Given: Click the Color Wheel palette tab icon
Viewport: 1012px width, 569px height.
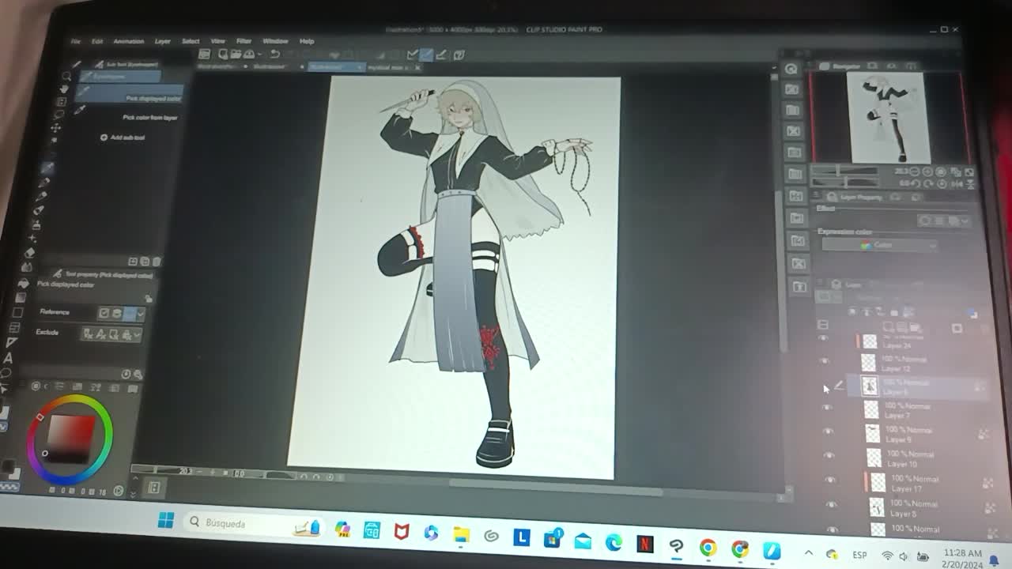Looking at the screenshot, I should pos(36,386).
